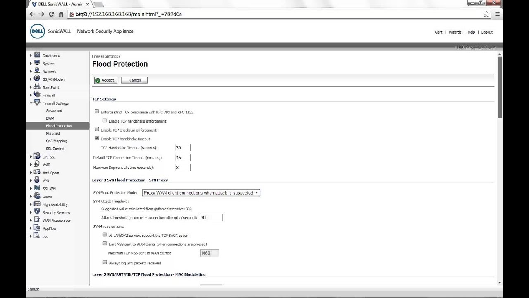The image size is (529, 298).
Task: Click the DPI-SSL icon in the sidebar
Action: (x=37, y=156)
